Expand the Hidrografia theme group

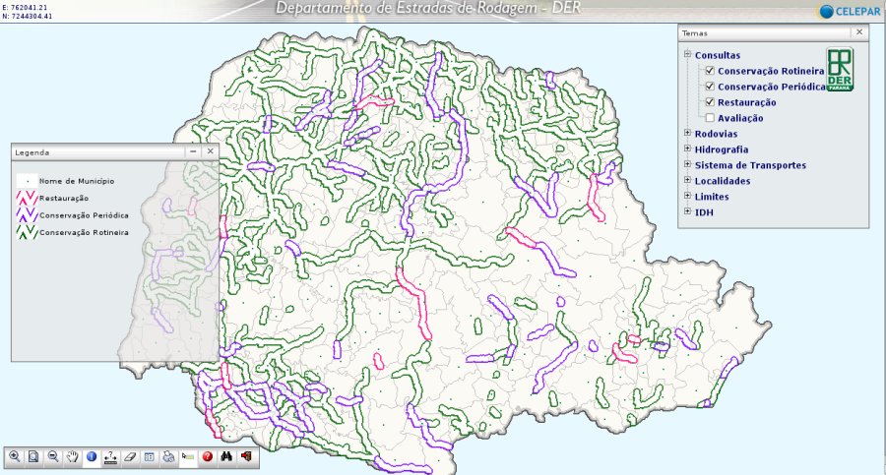coord(686,148)
